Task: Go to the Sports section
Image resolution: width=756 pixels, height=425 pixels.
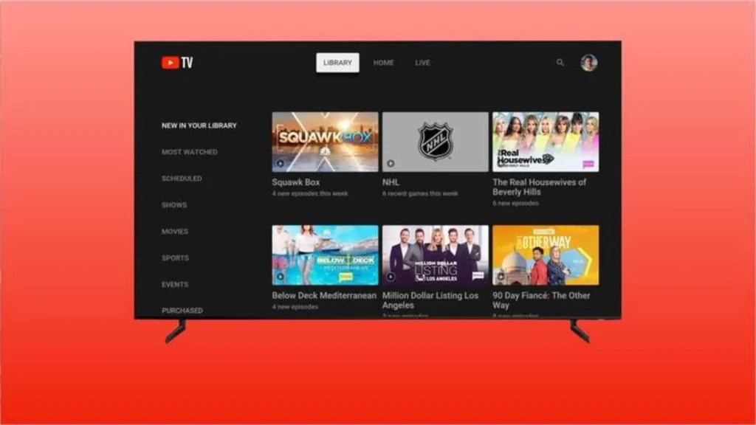Action: point(174,258)
